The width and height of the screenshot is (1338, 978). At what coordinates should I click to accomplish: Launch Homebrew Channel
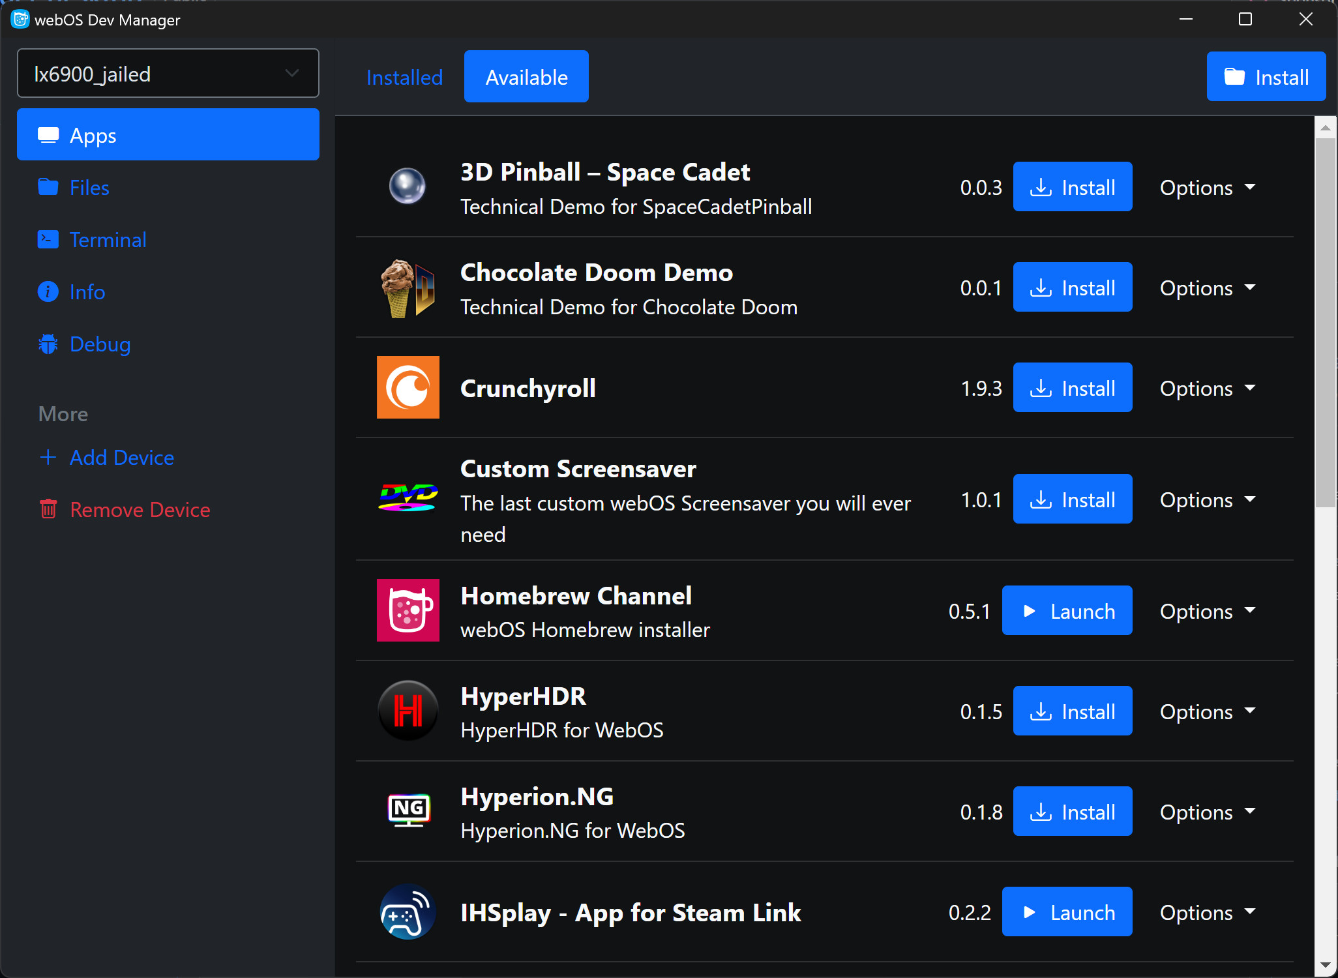pos(1067,611)
